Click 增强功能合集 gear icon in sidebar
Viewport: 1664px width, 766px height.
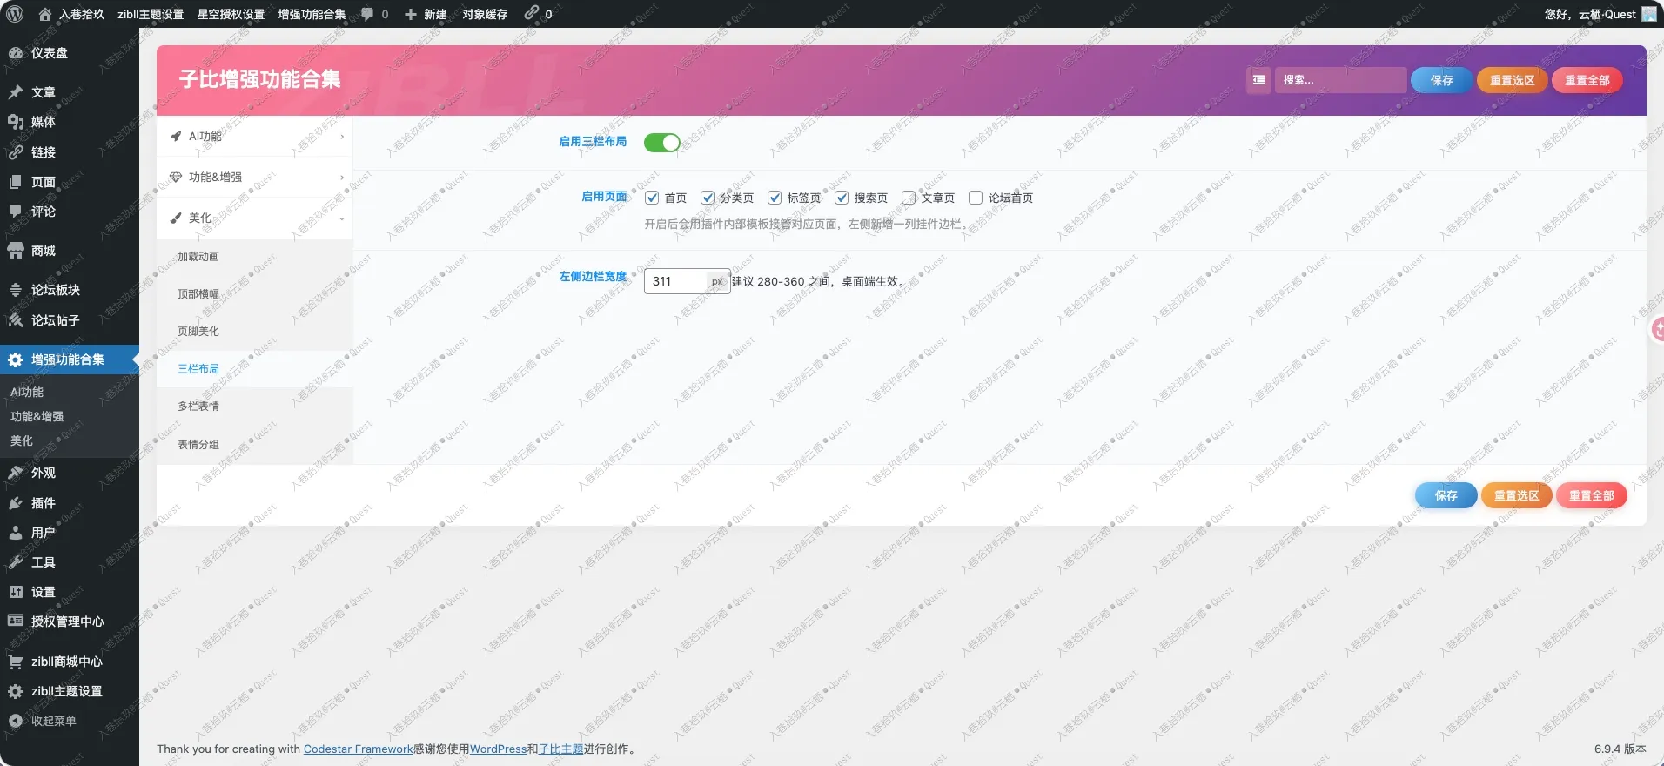pyautogui.click(x=16, y=359)
